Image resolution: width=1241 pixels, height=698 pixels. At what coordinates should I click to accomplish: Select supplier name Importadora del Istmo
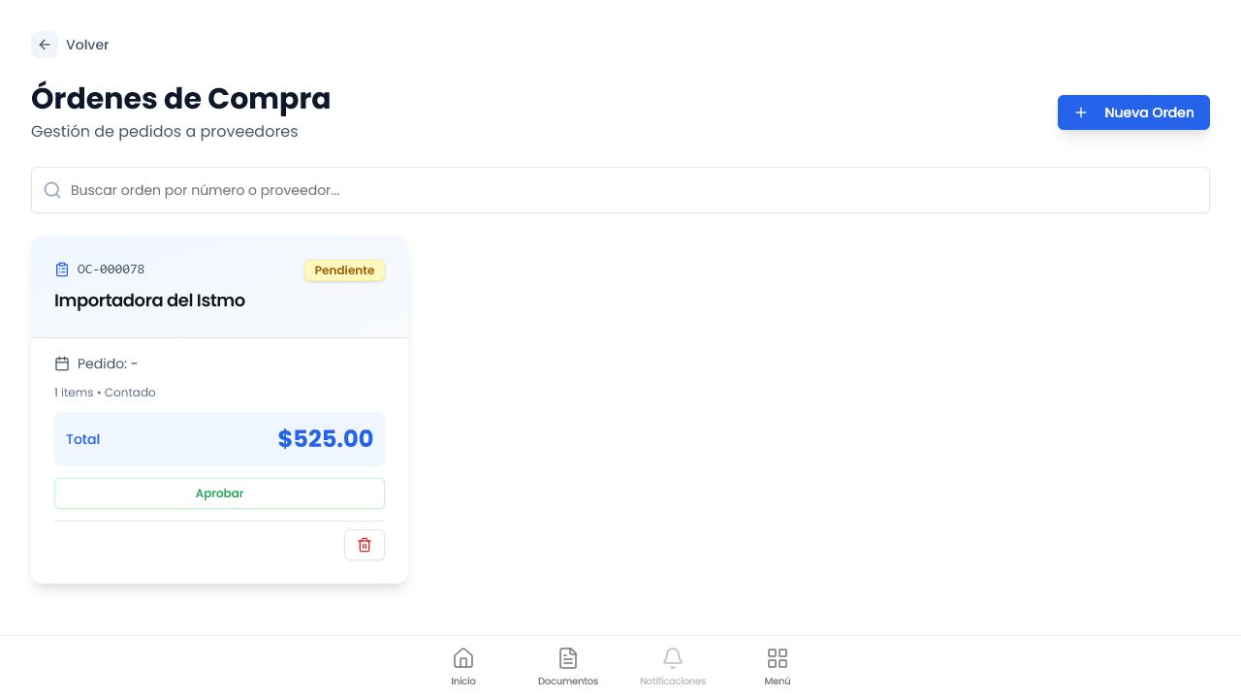pyautogui.click(x=149, y=301)
